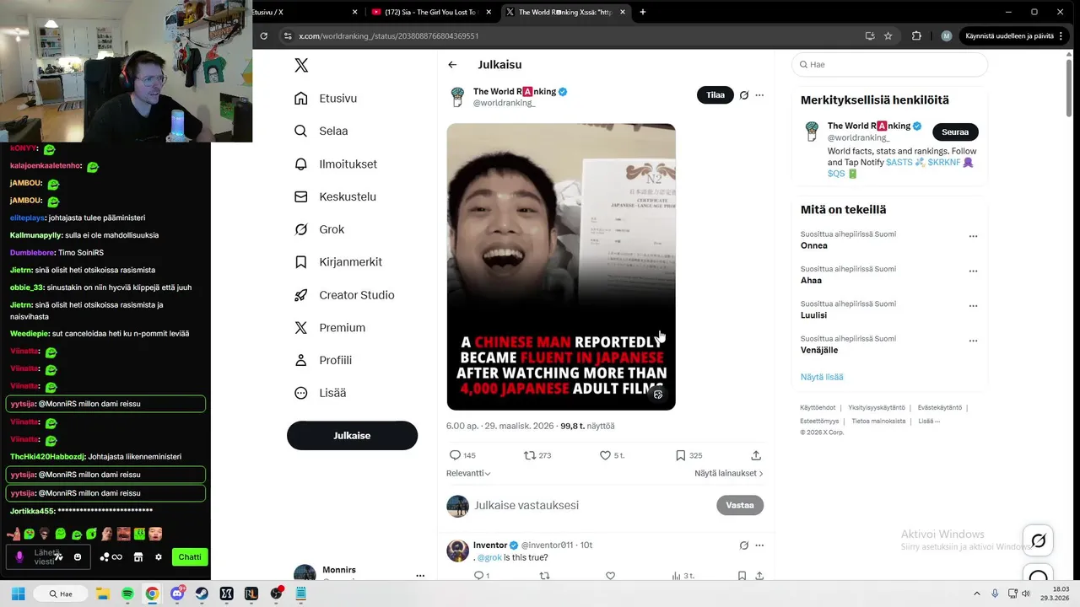Switch to the Sia YouTube tab

point(431,12)
